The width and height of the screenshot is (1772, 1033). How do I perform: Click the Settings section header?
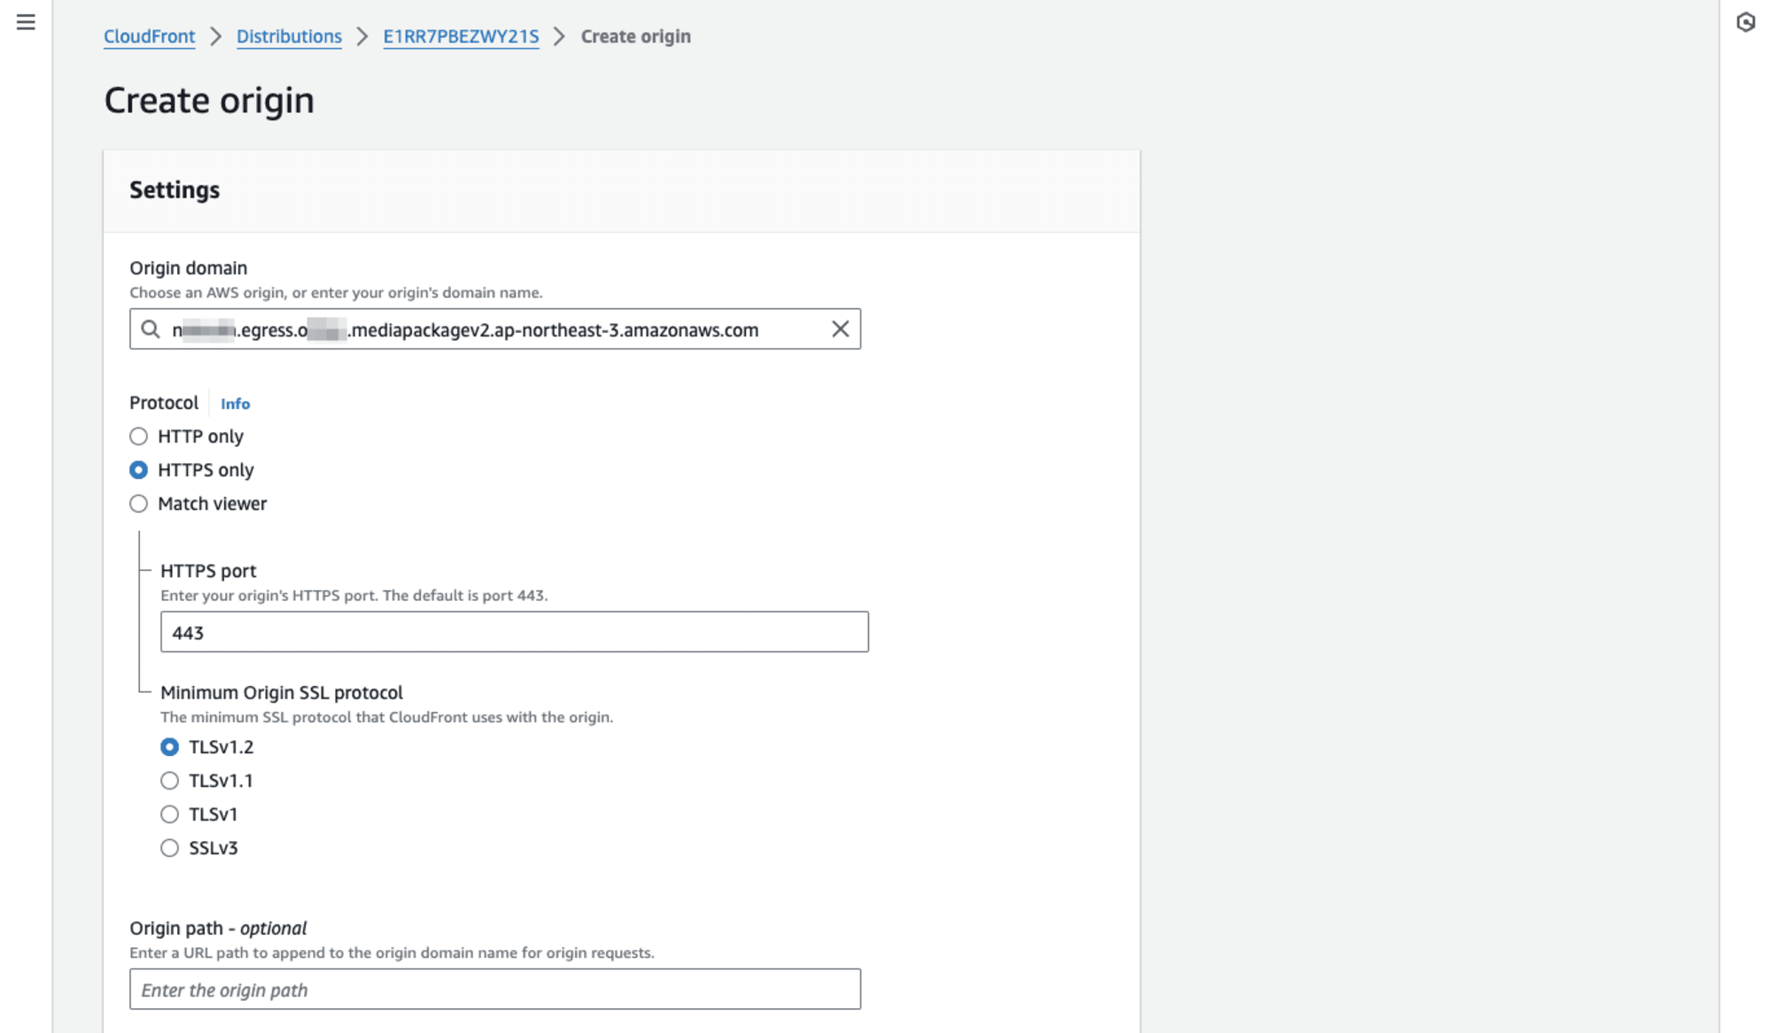pos(175,190)
